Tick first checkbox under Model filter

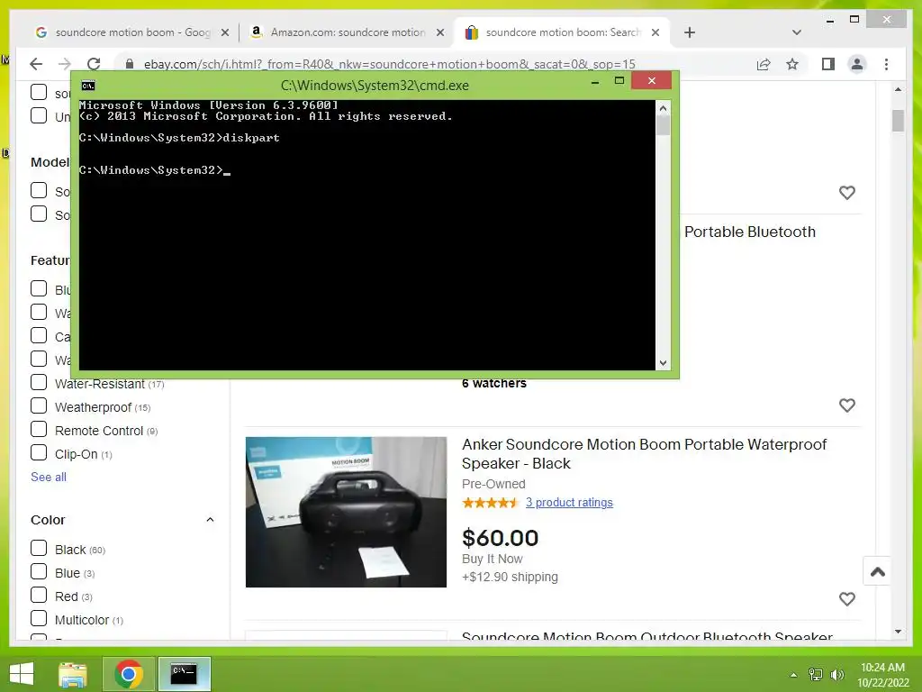tap(39, 191)
